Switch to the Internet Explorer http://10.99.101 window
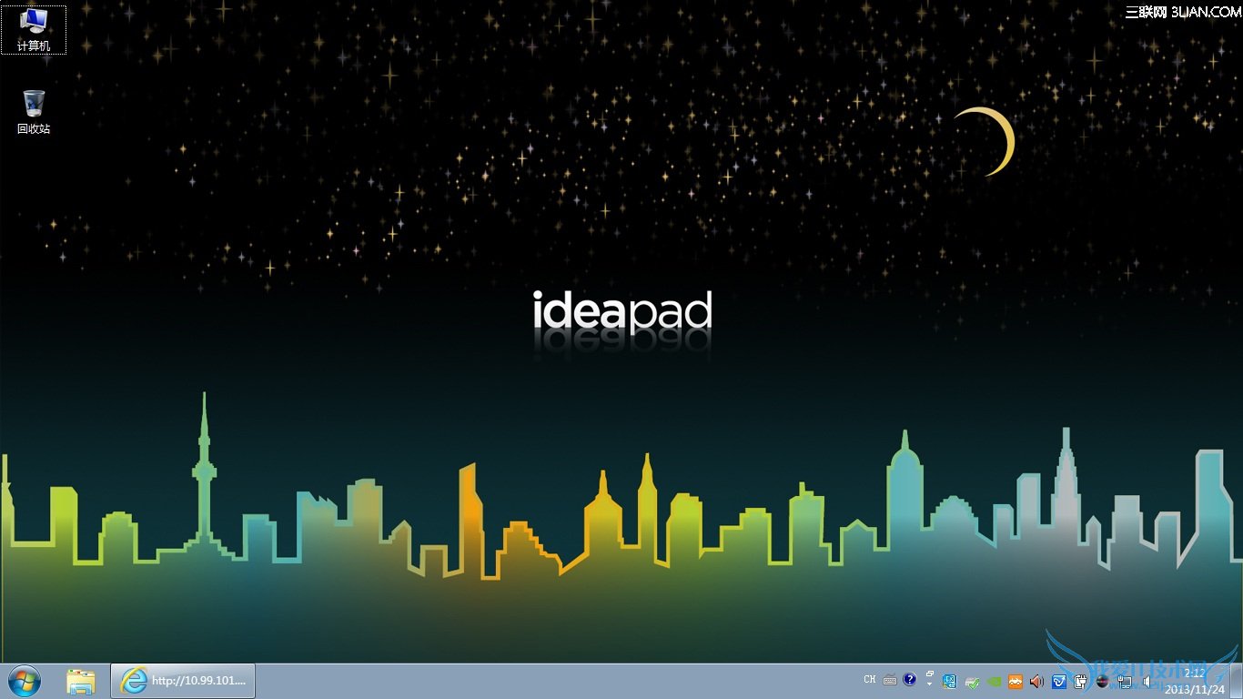Image resolution: width=1243 pixels, height=699 pixels. (x=183, y=681)
